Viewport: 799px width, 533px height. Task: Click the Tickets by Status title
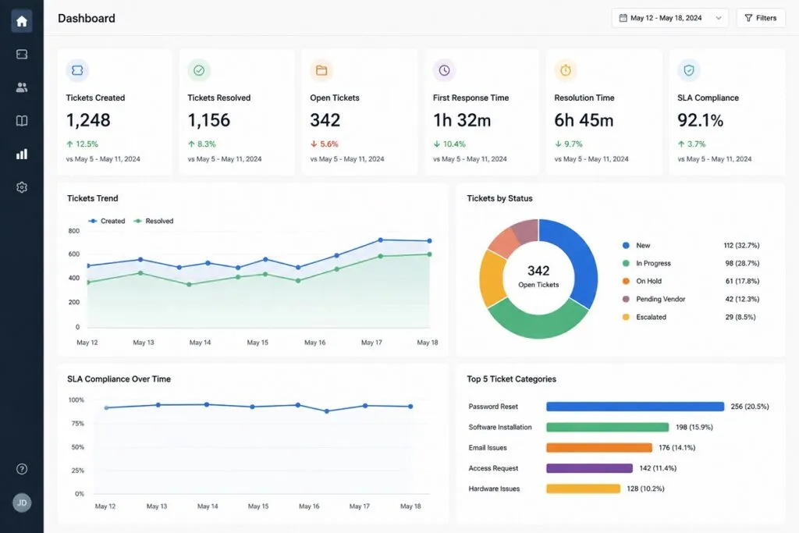[x=500, y=198]
